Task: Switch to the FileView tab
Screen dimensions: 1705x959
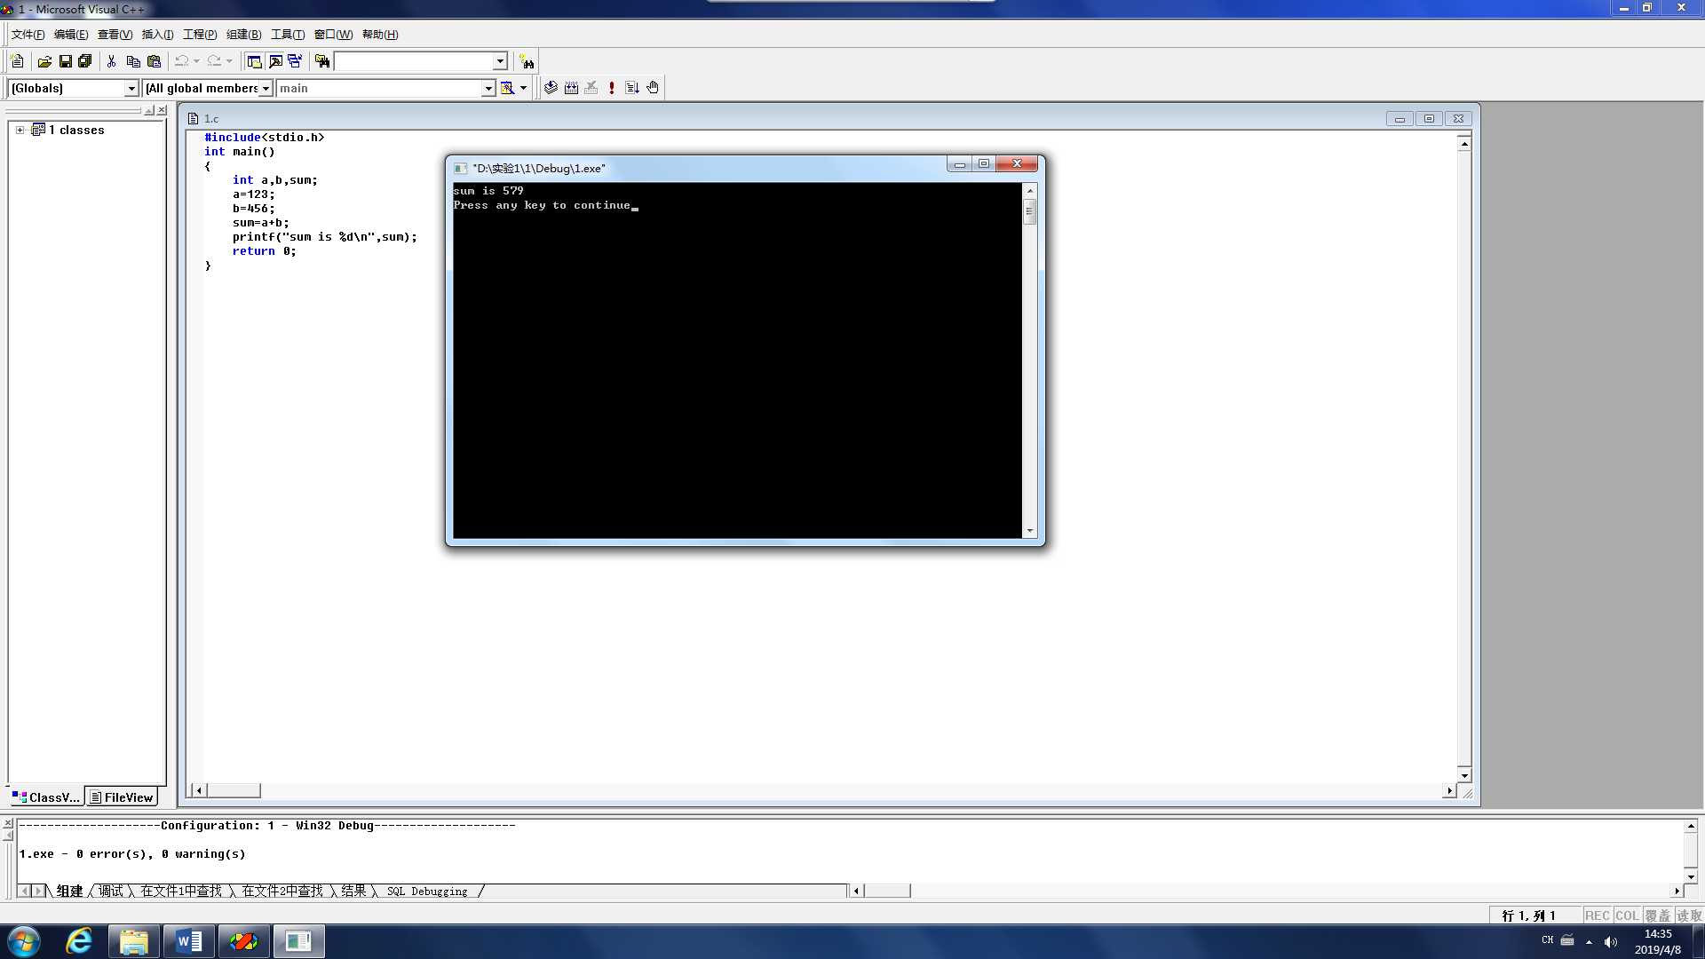Action: 122,797
